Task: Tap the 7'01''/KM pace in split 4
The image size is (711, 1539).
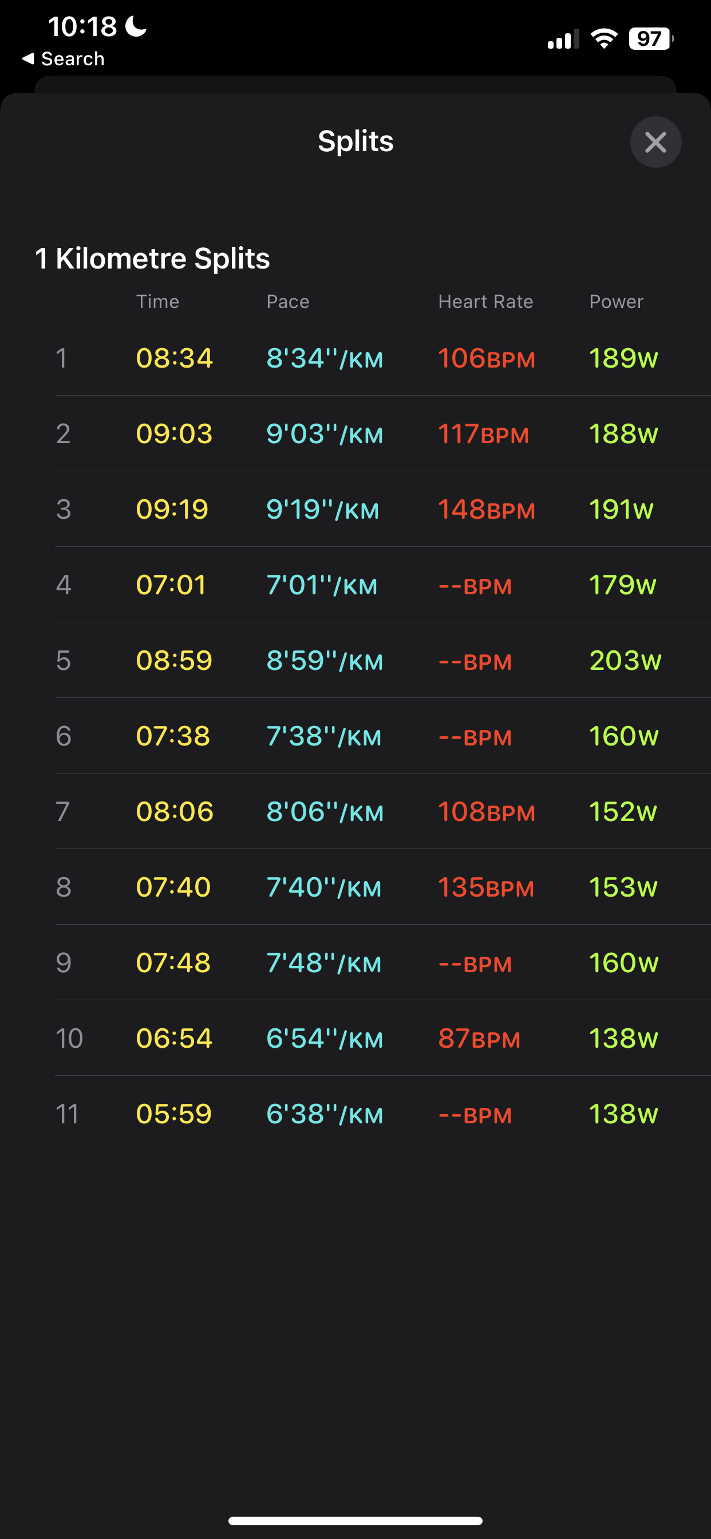Action: [322, 585]
